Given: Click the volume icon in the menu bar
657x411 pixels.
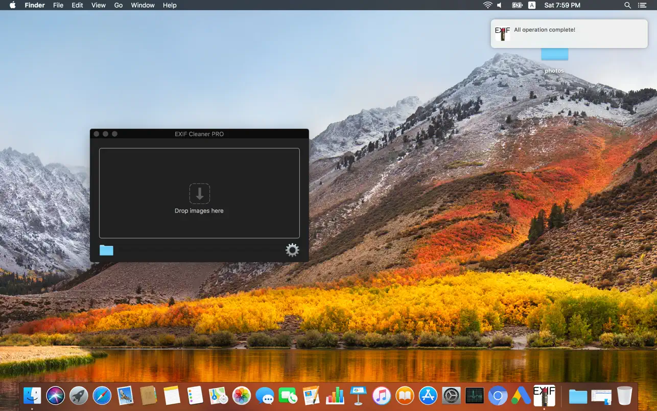Looking at the screenshot, I should 499,5.
